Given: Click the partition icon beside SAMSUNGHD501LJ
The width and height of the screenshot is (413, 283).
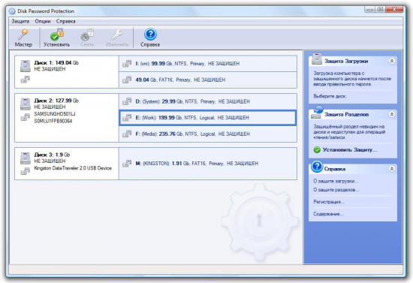Looking at the screenshot, I should pyautogui.click(x=26, y=117).
